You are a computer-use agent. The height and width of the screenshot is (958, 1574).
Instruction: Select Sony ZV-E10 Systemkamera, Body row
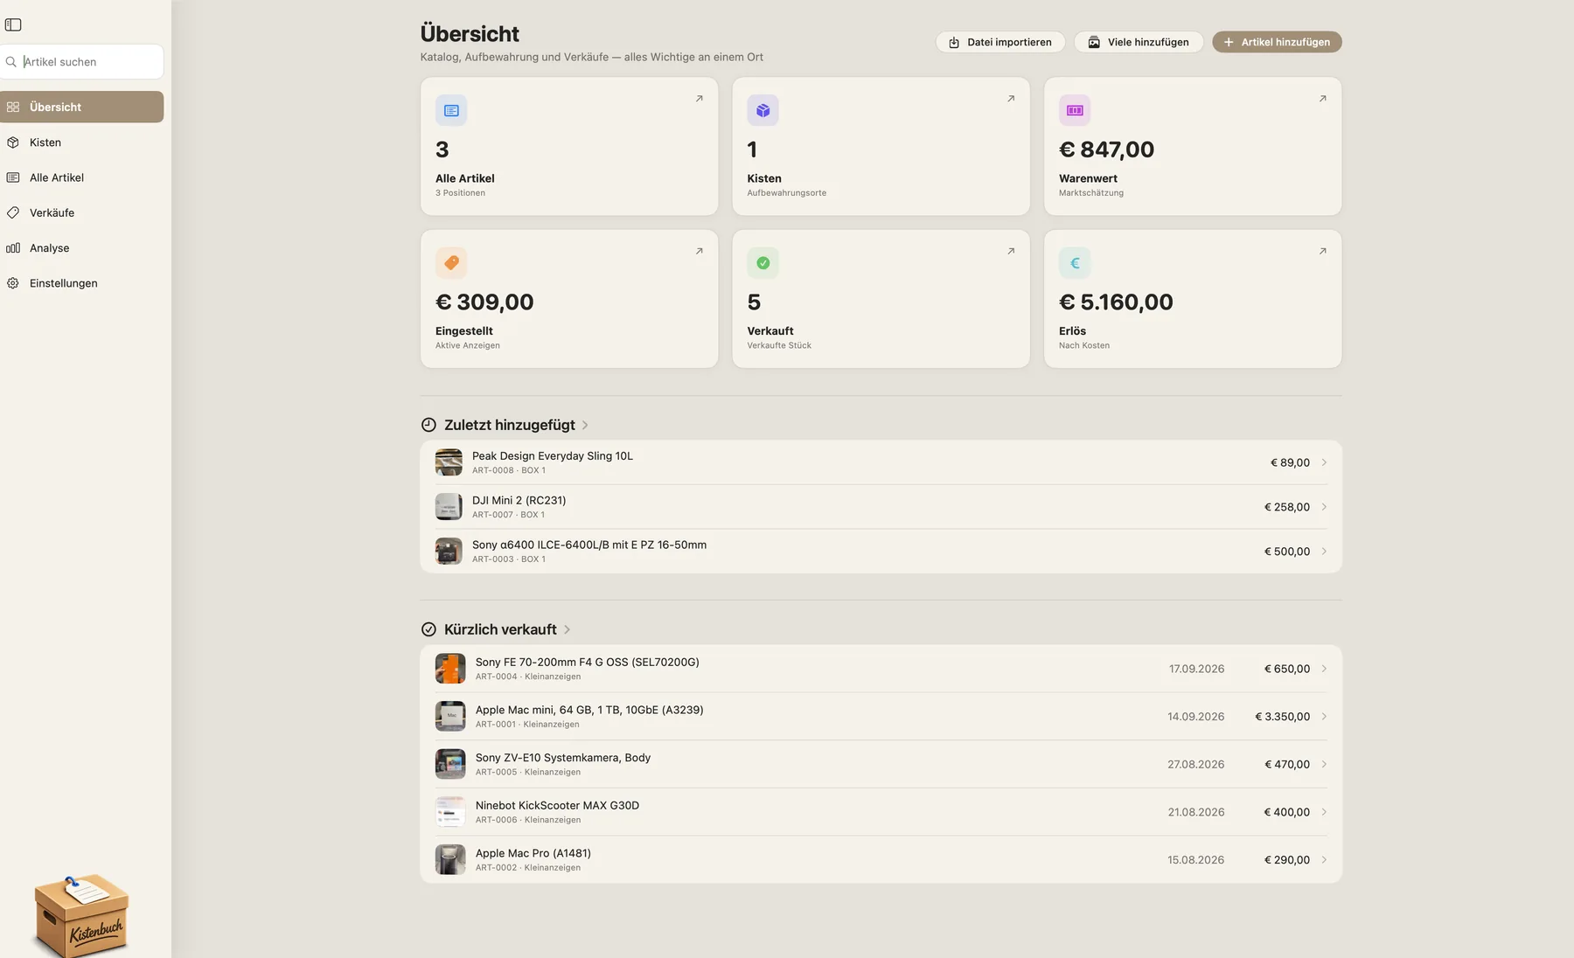(x=881, y=764)
